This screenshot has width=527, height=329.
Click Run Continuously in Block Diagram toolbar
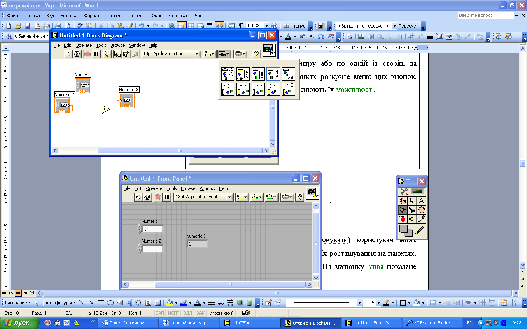coord(77,54)
